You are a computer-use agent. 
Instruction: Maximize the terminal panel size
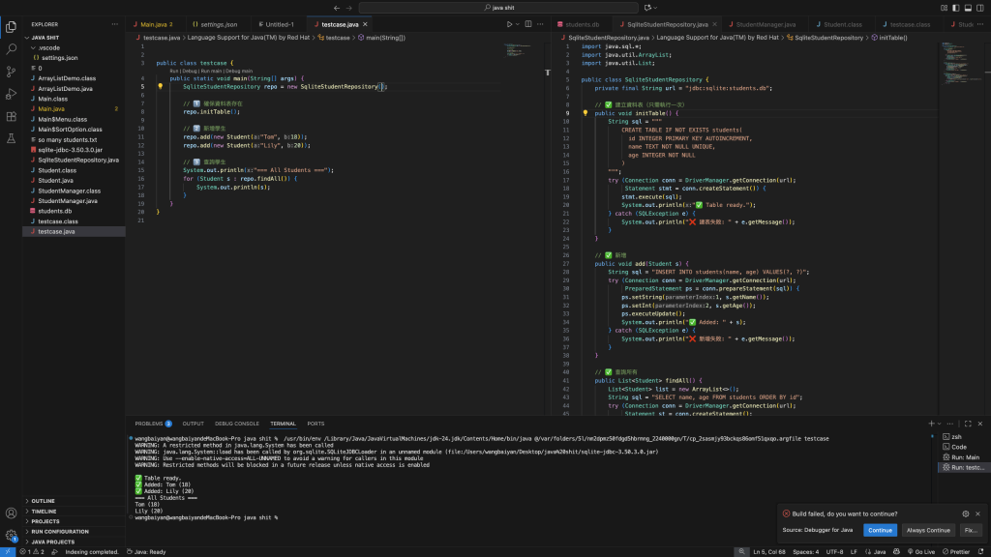[968, 424]
